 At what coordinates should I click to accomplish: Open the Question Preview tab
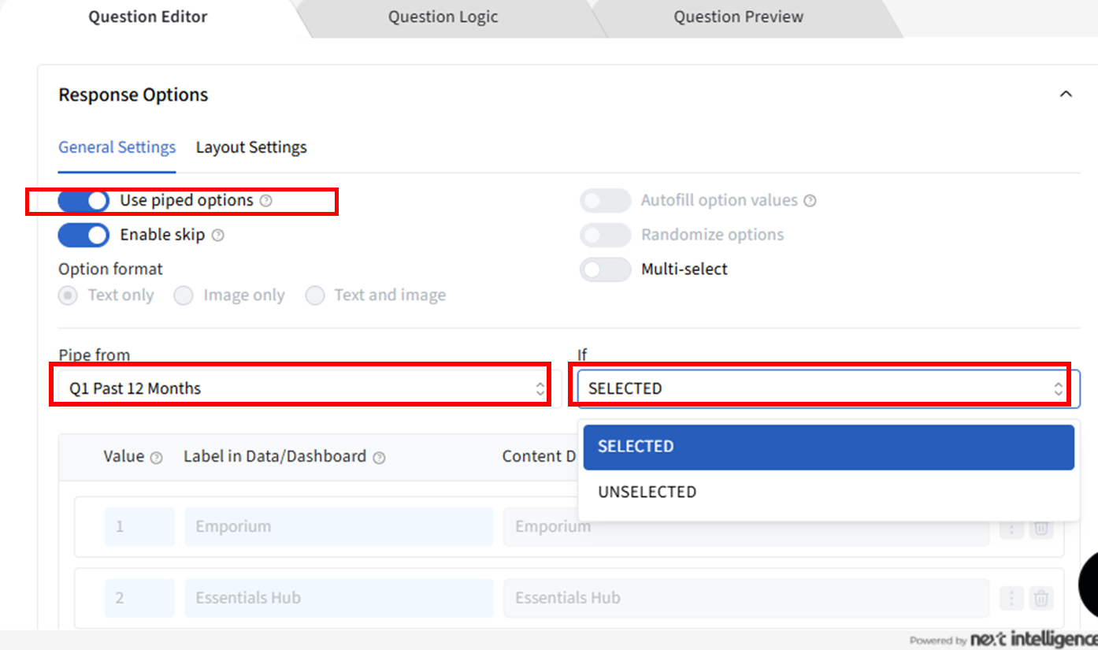click(738, 17)
